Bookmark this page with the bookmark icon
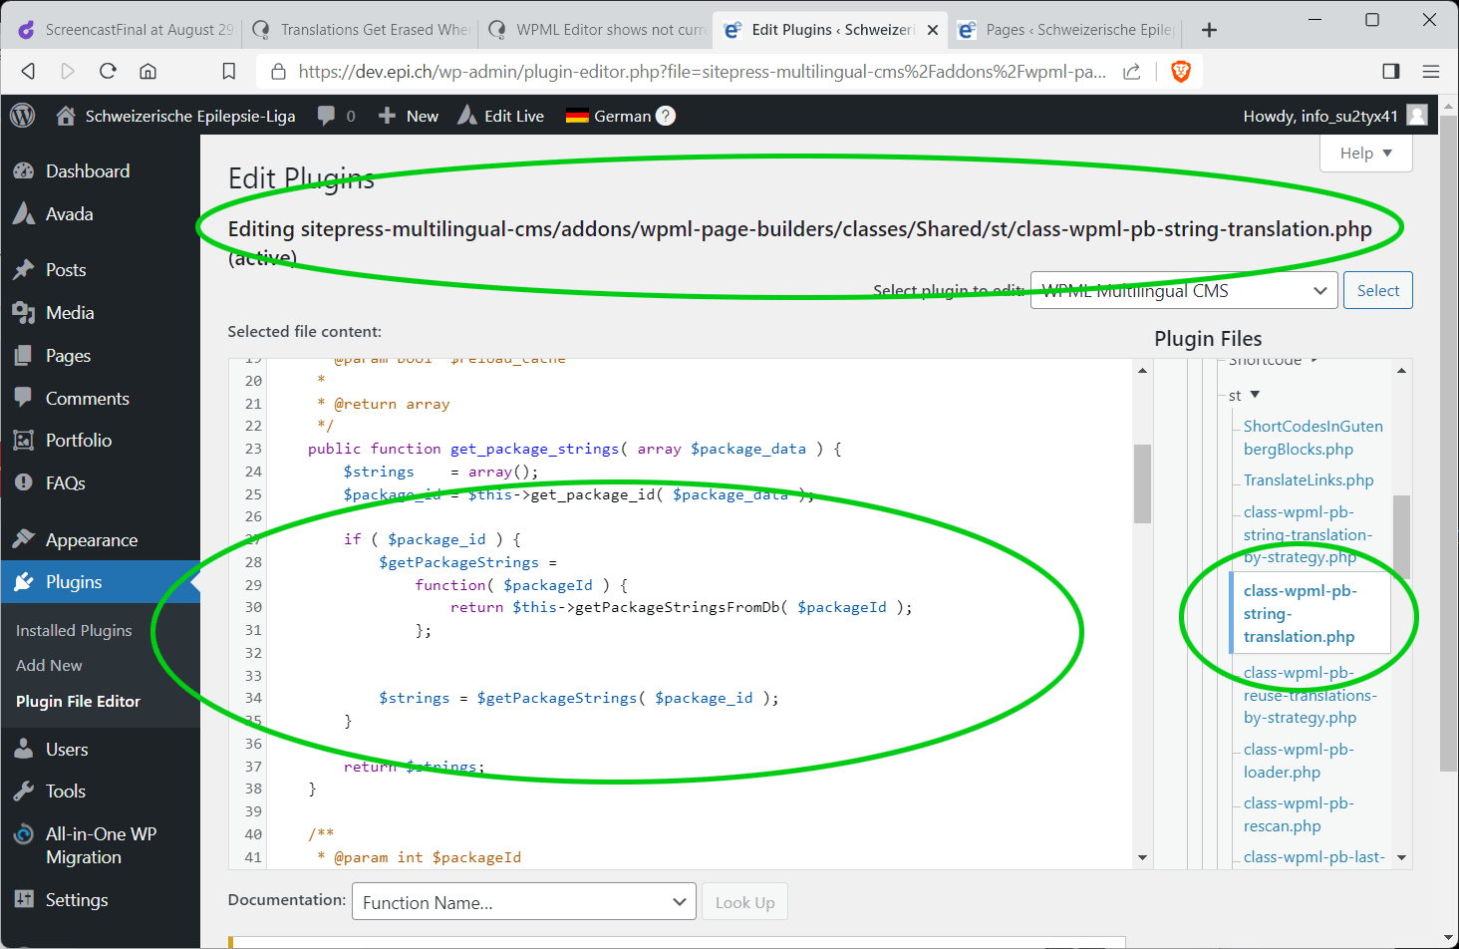The image size is (1459, 949). click(x=229, y=71)
